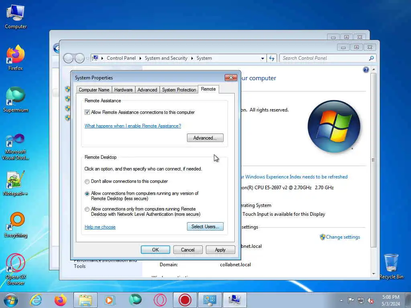Image resolution: width=411 pixels, height=308 pixels.
Task: Open the Recycle Bin on the desktop
Action: 391,266
